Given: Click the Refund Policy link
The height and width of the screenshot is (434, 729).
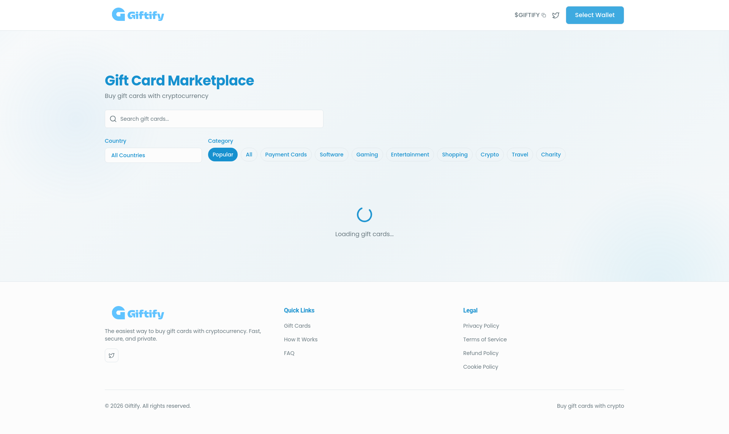Looking at the screenshot, I should coord(481,353).
